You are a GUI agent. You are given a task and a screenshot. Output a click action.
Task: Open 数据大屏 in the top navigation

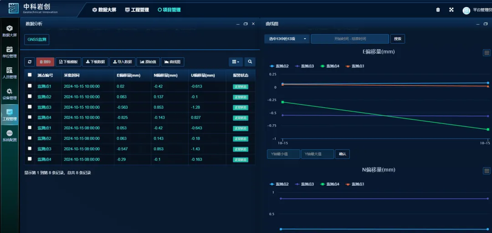(x=104, y=10)
